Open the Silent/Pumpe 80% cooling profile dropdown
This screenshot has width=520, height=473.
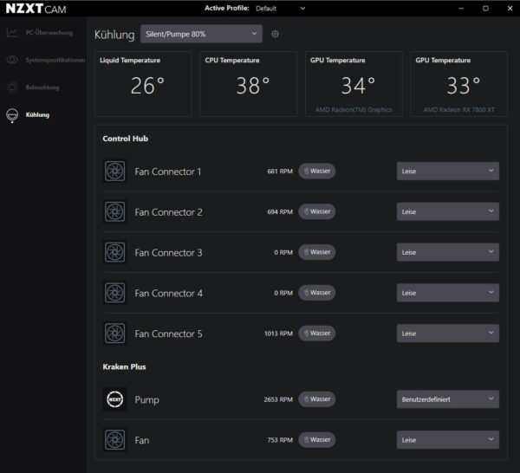click(201, 34)
